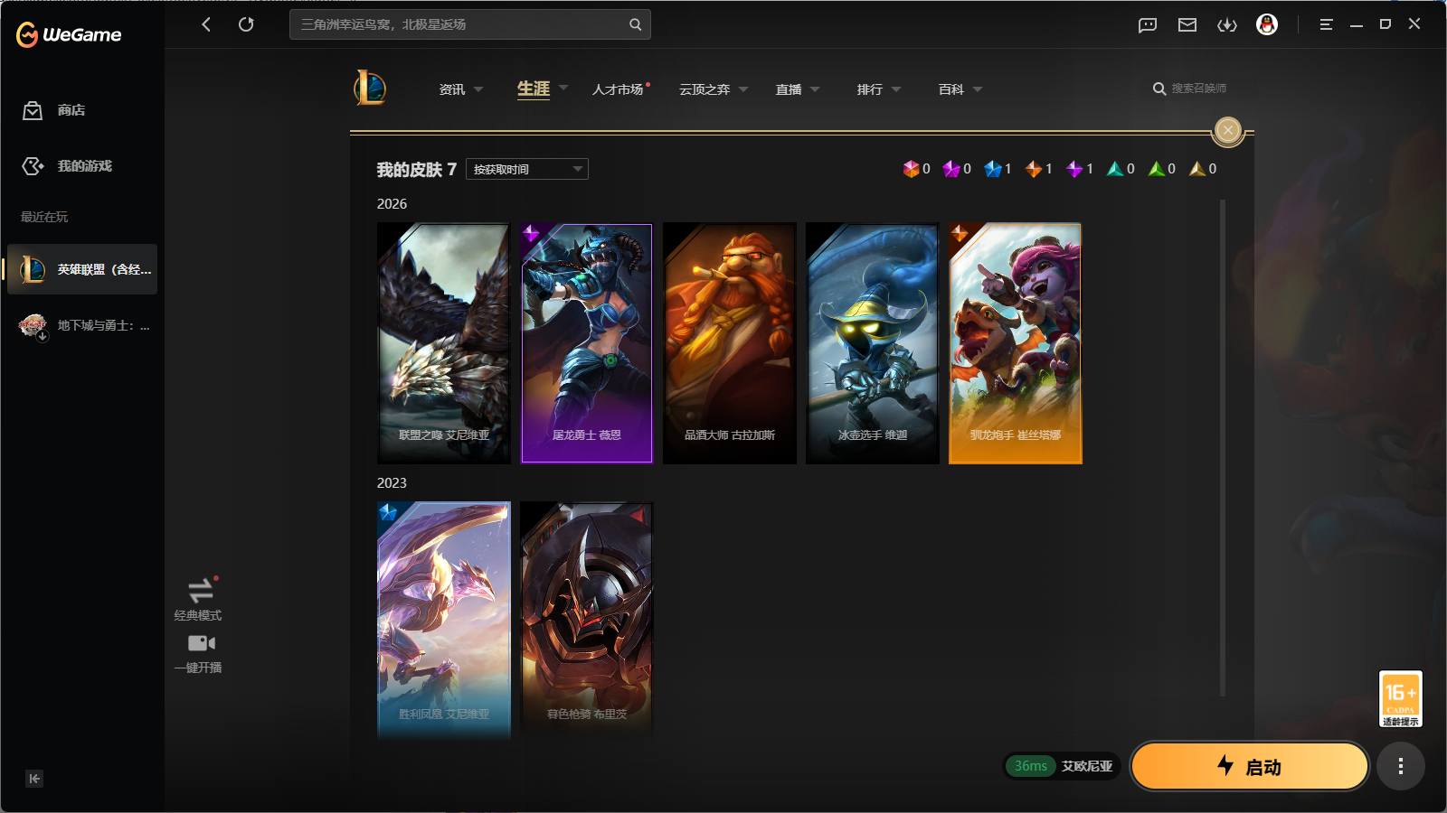Click the teal triangle gem counter

click(x=1121, y=169)
